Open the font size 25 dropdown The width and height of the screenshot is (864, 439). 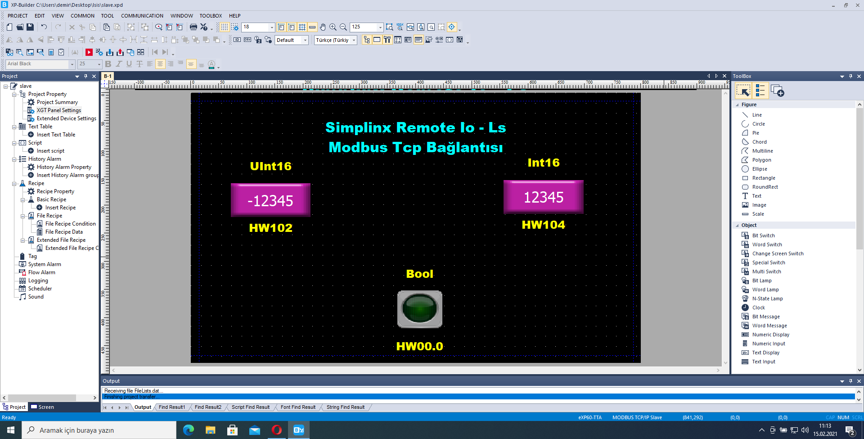99,64
